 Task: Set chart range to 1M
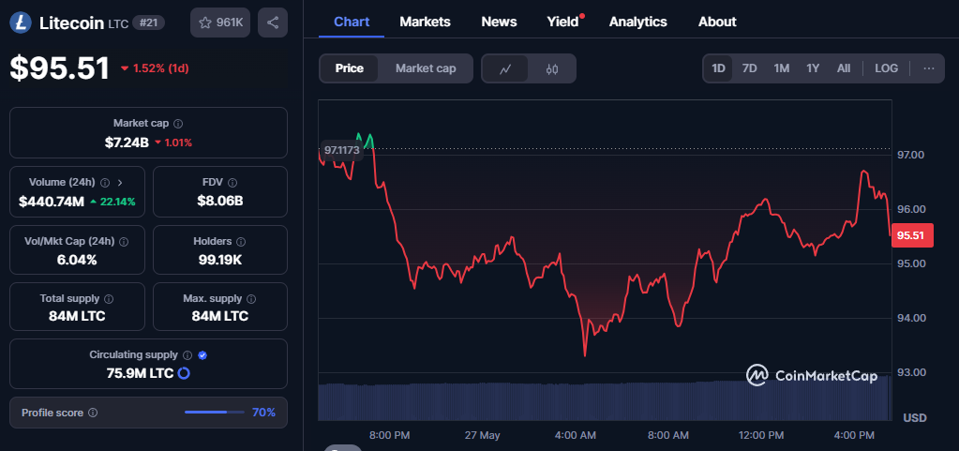781,68
